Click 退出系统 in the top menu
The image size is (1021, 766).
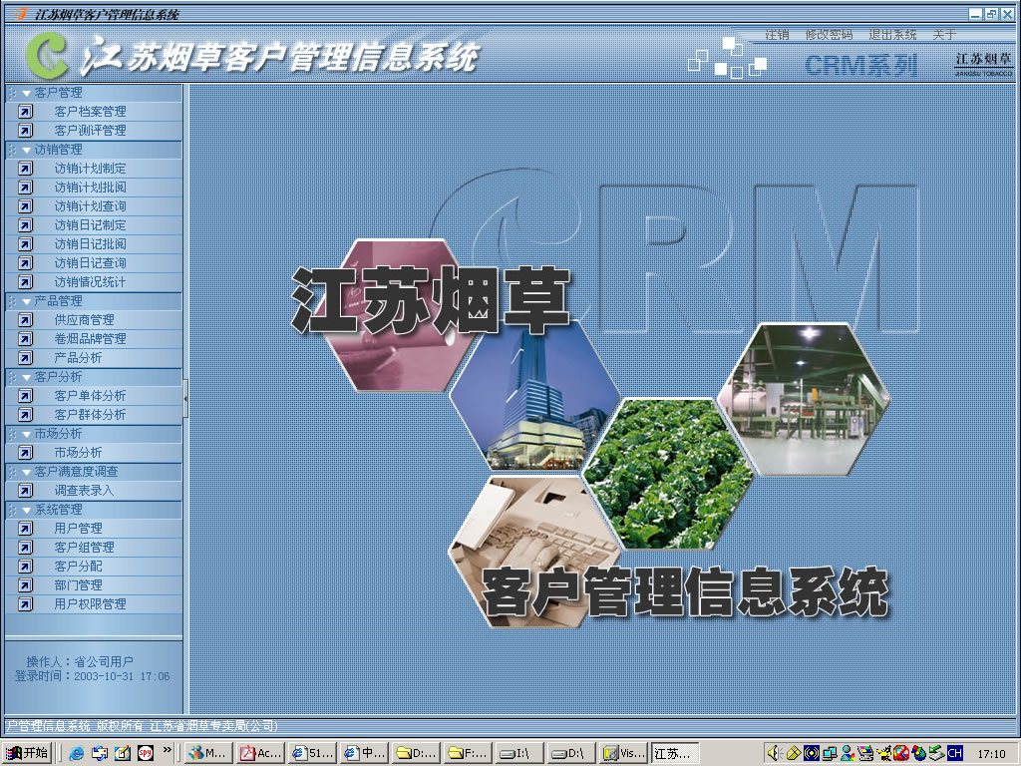(x=892, y=35)
